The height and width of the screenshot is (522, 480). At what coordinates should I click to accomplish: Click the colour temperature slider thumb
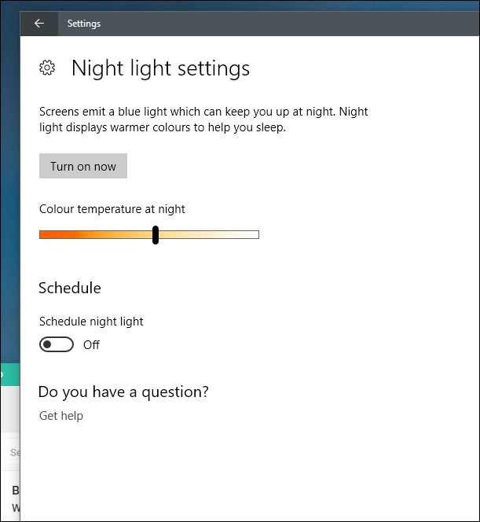(x=156, y=234)
